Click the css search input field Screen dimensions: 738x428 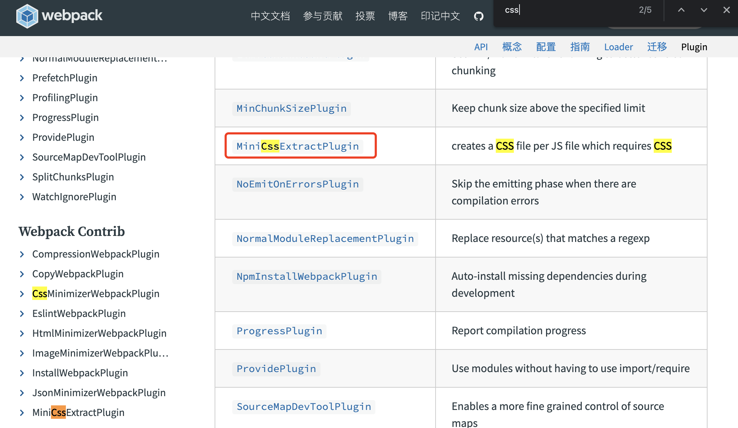567,10
